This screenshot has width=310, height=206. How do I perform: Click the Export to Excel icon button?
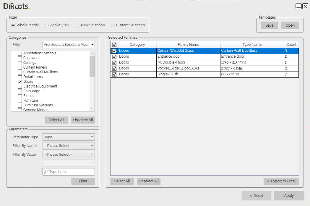point(269,181)
